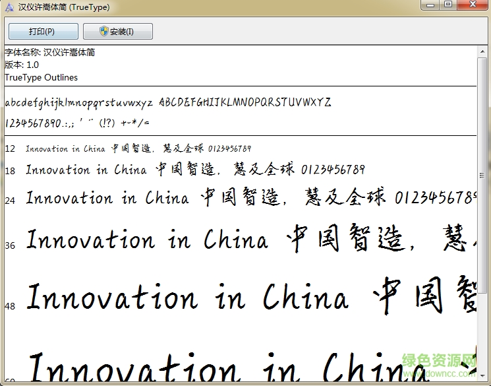
Task: Click the digits and punctuation sample line
Action: 77,123
